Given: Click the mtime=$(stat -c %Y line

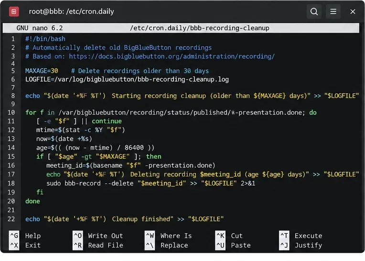Looking at the screenshot, I should coord(81,130).
